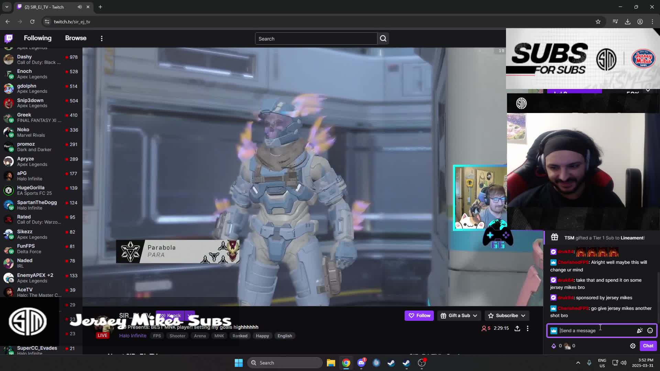The width and height of the screenshot is (660, 371).
Task: Click the English tag
Action: tap(285, 336)
